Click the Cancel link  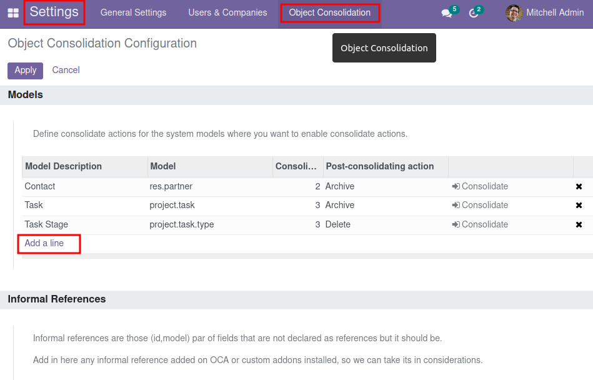click(66, 71)
